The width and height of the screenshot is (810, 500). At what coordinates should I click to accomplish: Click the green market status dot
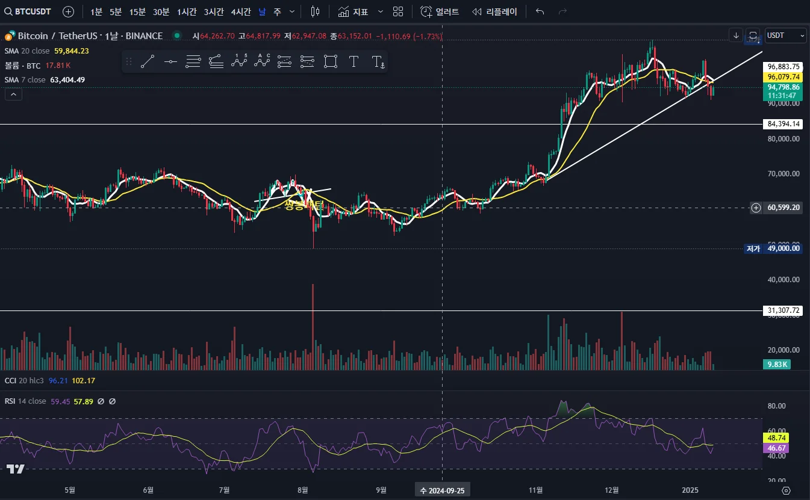tap(176, 35)
